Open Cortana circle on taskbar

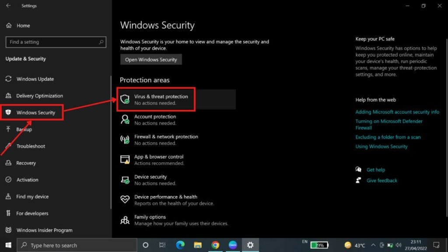[145, 245]
